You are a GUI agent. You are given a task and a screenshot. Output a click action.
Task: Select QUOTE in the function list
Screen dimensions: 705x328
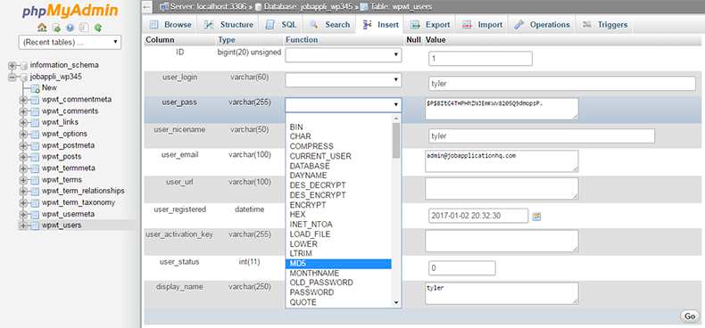click(x=338, y=302)
